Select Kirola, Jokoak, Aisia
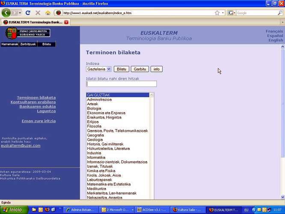This screenshot has height=214, width=285. [118, 175]
